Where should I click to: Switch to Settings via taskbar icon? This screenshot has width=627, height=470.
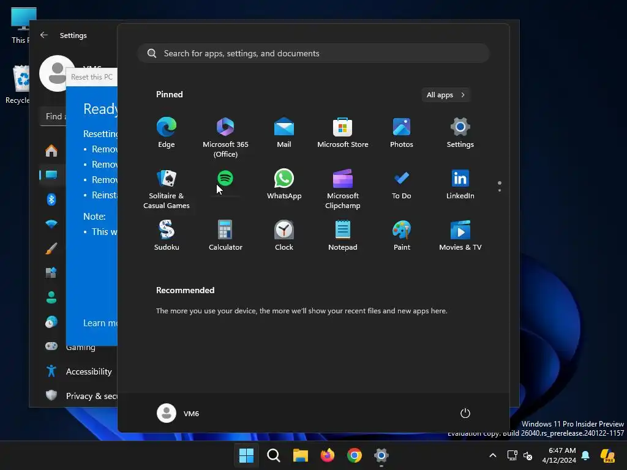[x=381, y=455]
